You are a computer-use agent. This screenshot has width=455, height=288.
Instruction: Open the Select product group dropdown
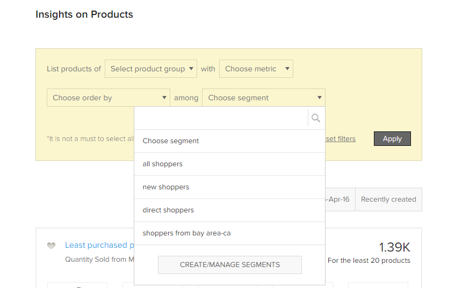click(x=151, y=69)
